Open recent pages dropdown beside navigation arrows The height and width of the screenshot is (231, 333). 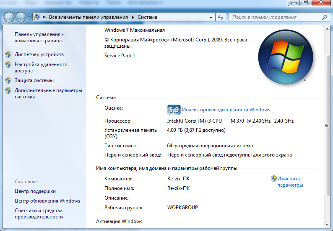click(29, 18)
